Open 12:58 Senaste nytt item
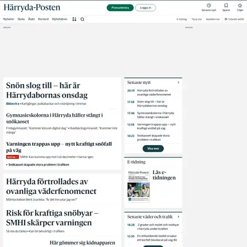Screen dimensions: 247x247 tap(153, 127)
